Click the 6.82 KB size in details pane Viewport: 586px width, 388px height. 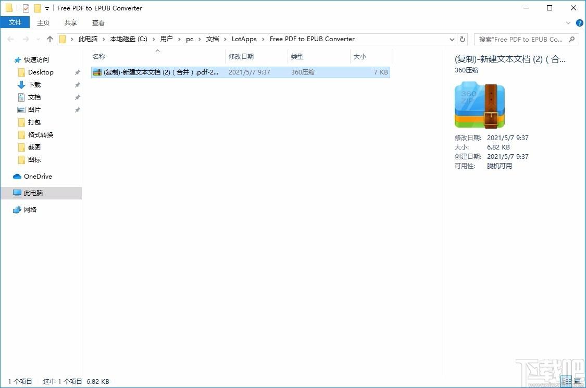pos(498,147)
